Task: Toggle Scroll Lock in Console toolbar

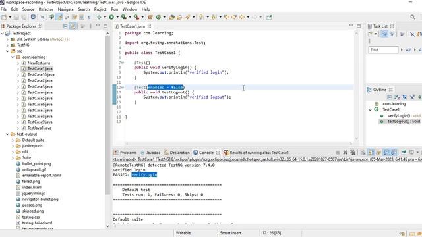Action: pyautogui.click(x=371, y=152)
